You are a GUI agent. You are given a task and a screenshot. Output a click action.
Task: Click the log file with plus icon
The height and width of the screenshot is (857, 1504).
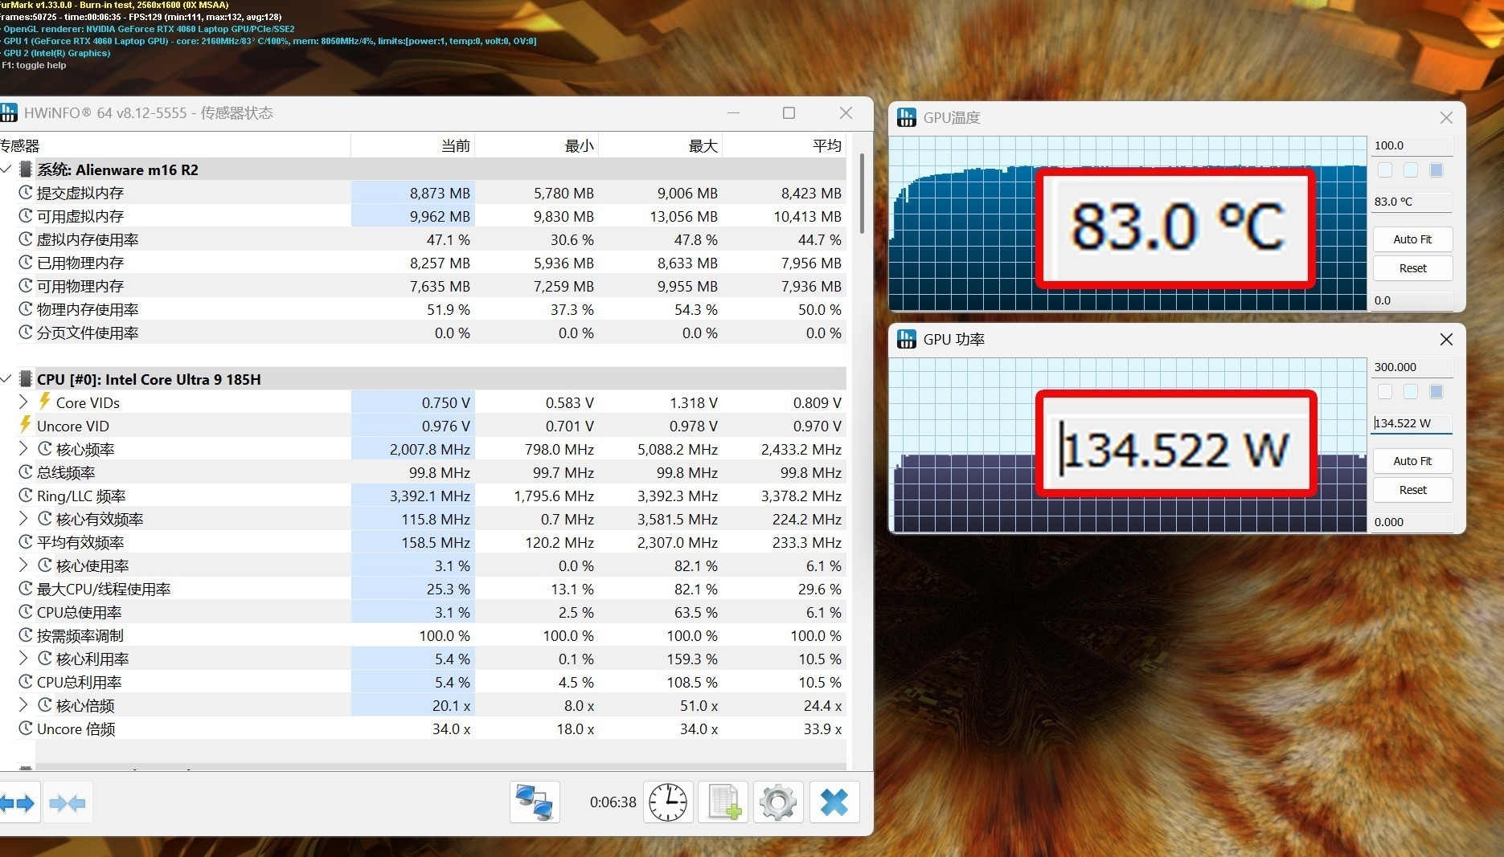point(723,802)
